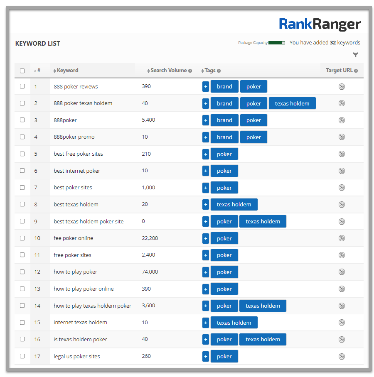Click the Search Volume help icon
Viewport: 374px width, 377px height.
point(190,71)
